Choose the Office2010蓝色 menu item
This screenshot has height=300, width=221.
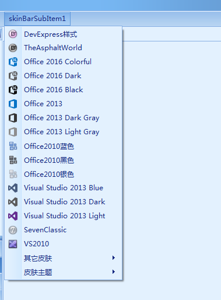pyautogui.click(x=64, y=146)
